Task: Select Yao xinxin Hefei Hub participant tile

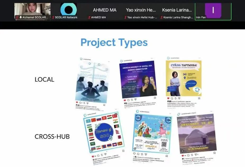Action: [141, 11]
